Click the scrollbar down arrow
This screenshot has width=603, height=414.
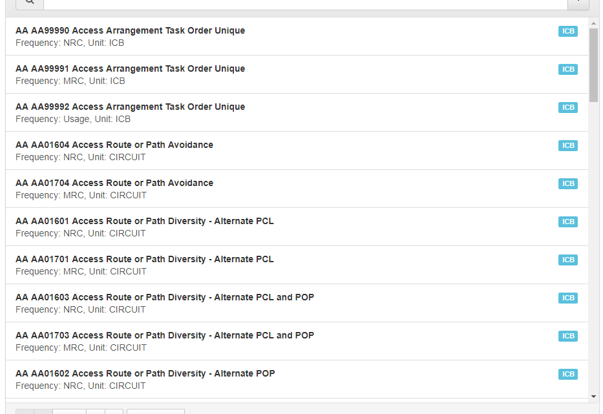[593, 396]
